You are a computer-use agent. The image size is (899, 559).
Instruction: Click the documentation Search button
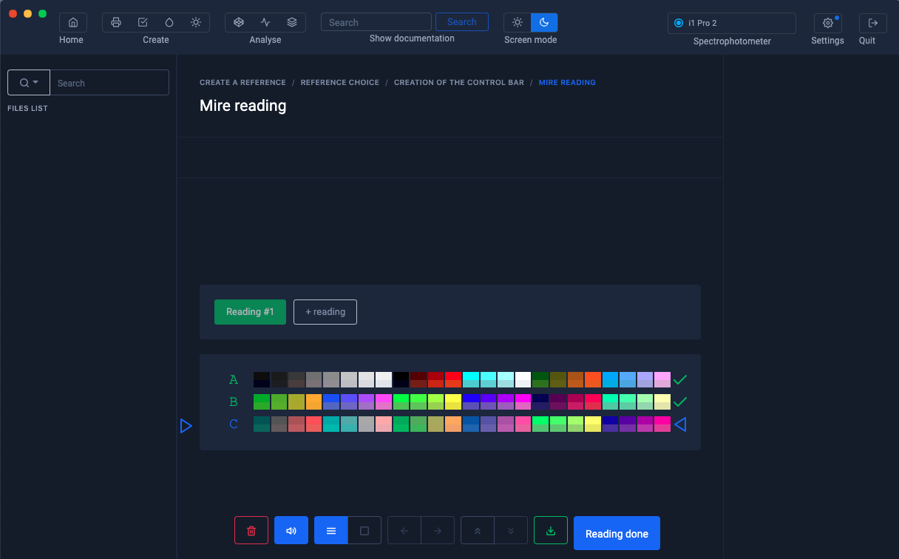[462, 22]
